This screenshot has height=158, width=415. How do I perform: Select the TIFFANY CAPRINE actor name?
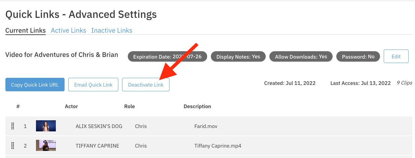point(97,146)
